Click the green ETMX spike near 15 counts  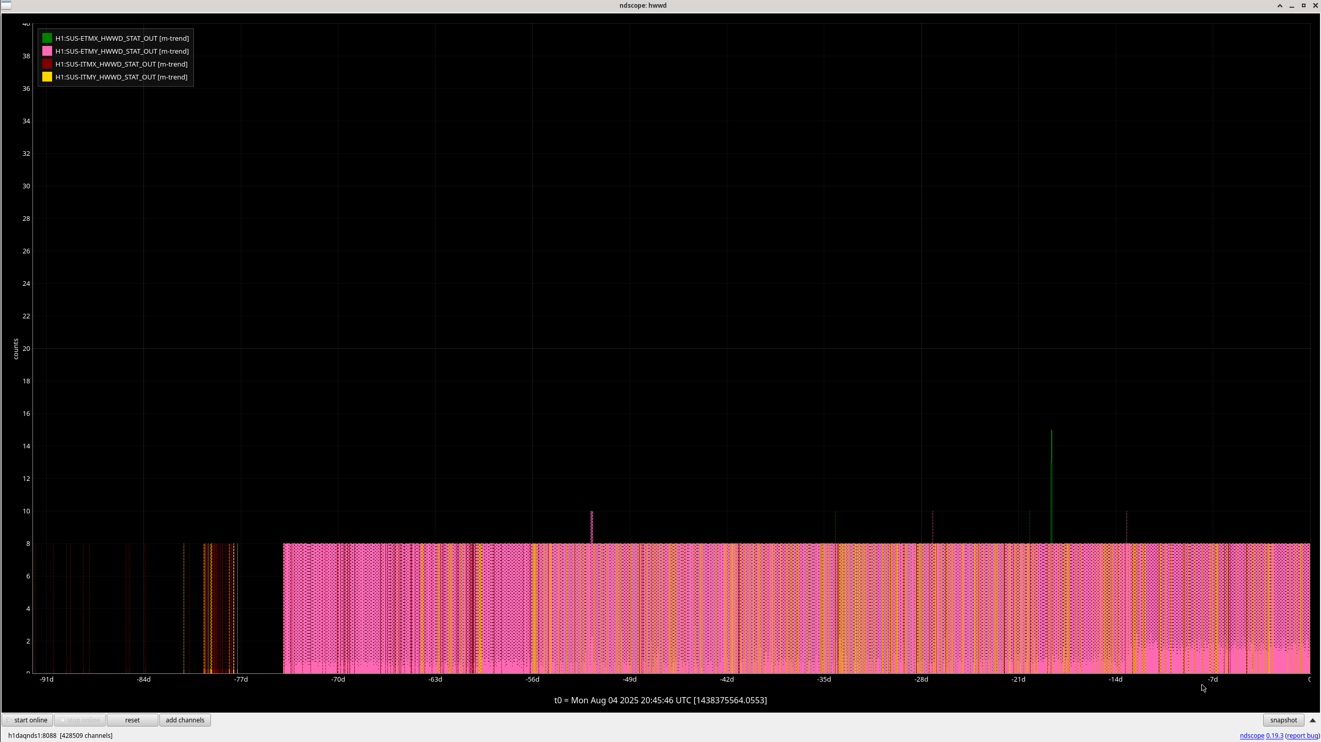point(1051,446)
